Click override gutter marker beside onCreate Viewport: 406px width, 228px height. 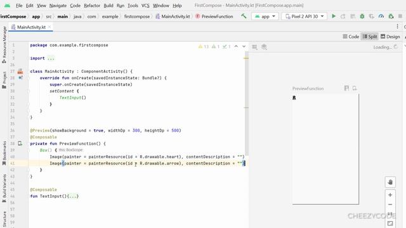pyautogui.click(x=20, y=78)
